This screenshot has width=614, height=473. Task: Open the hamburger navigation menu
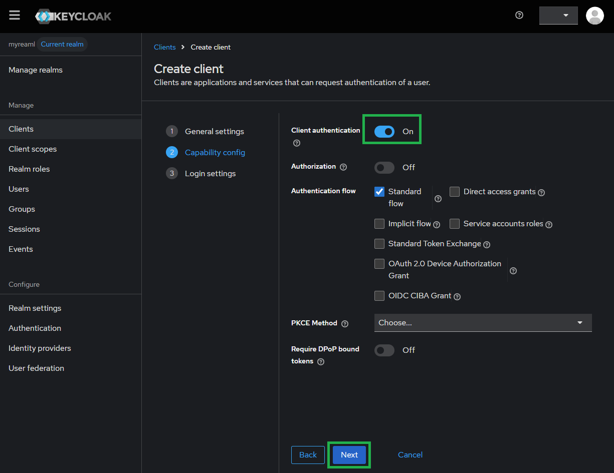pyautogui.click(x=15, y=16)
